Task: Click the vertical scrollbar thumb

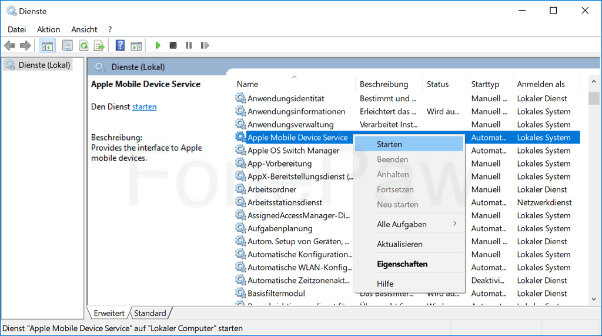Action: [x=594, y=98]
